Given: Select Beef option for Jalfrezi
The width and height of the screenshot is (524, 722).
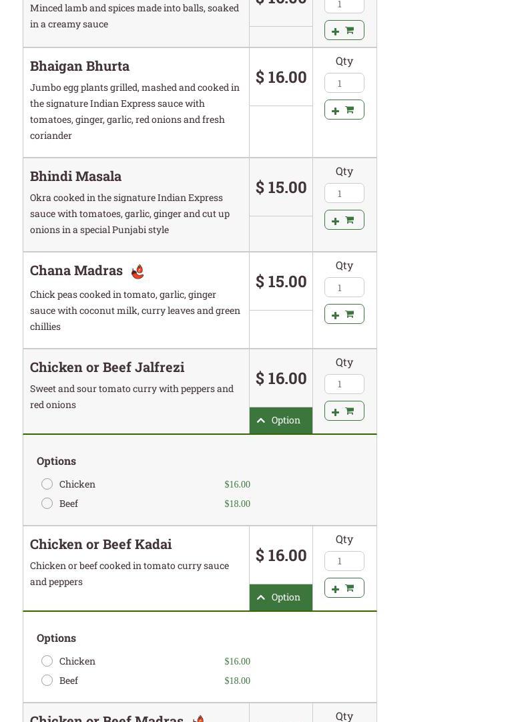Looking at the screenshot, I should click(47, 503).
